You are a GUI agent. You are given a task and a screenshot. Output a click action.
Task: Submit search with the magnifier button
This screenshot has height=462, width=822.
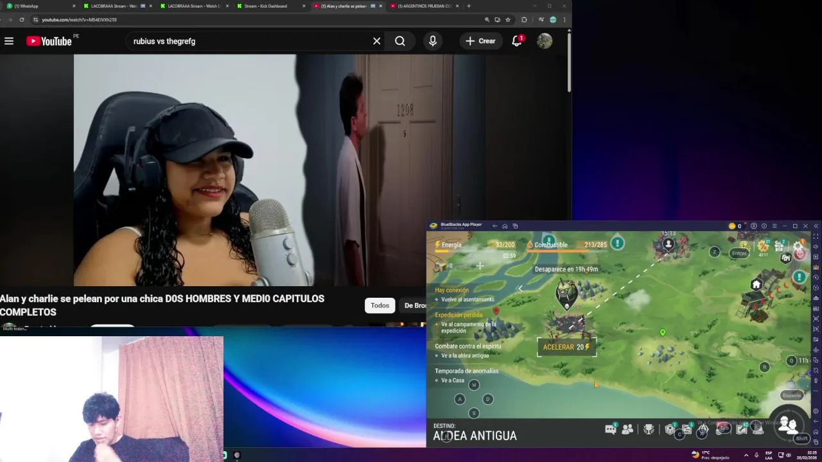point(400,41)
